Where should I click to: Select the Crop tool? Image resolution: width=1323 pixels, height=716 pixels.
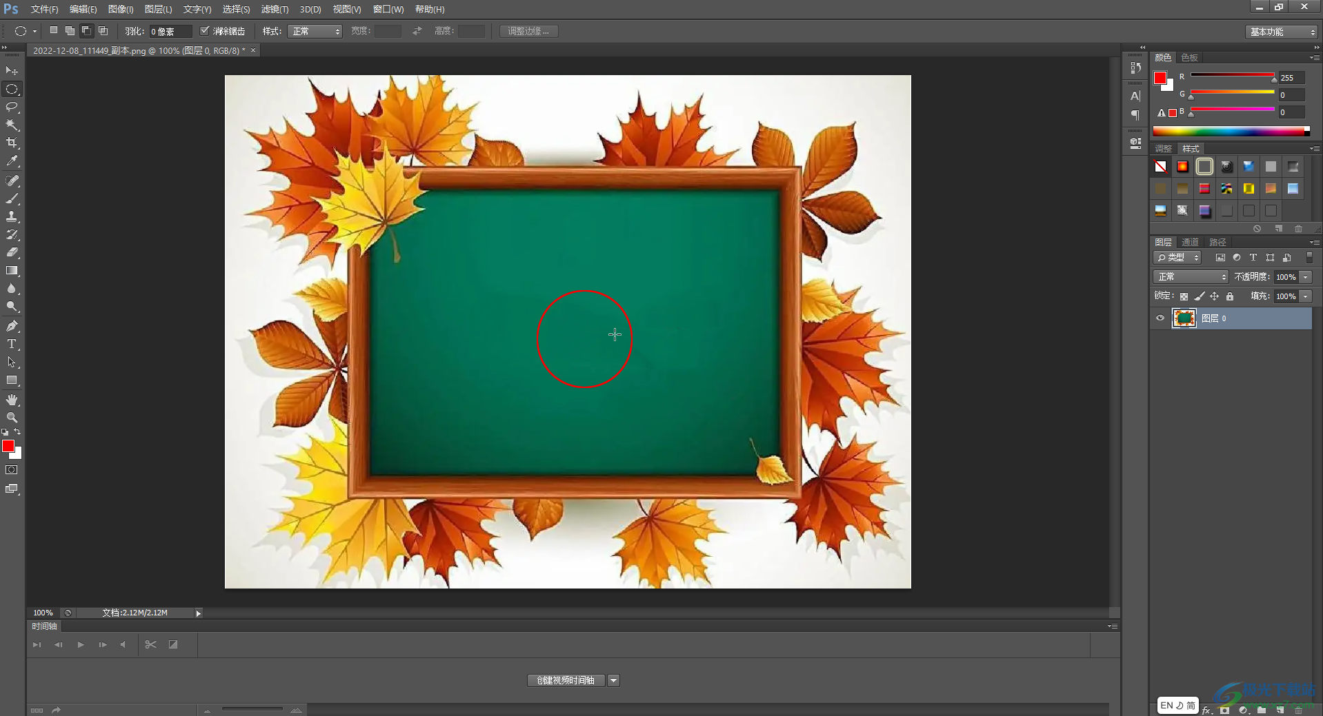[x=12, y=143]
